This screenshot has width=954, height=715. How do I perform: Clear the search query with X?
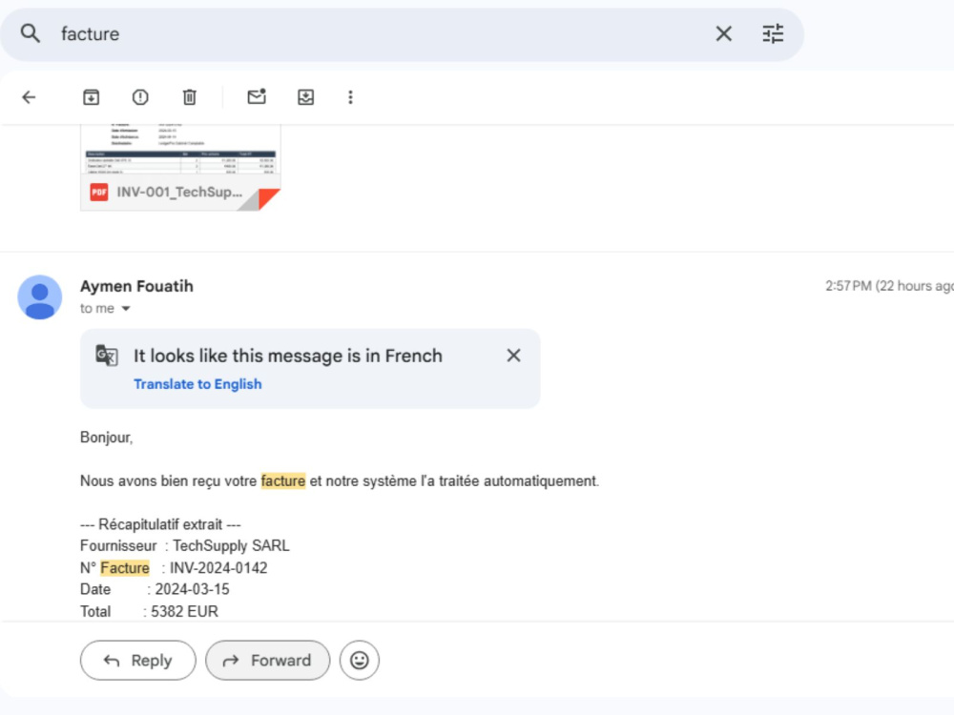click(723, 33)
